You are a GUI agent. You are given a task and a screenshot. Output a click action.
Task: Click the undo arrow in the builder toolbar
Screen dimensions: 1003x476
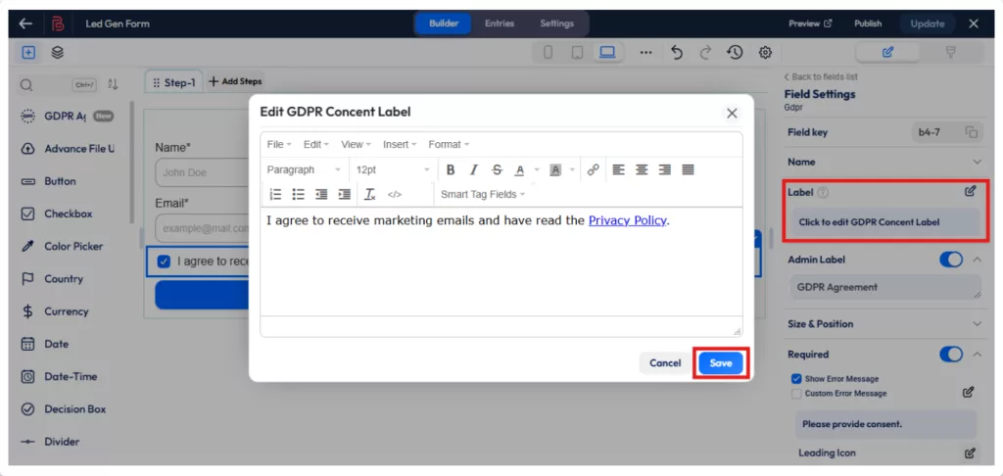pos(677,53)
